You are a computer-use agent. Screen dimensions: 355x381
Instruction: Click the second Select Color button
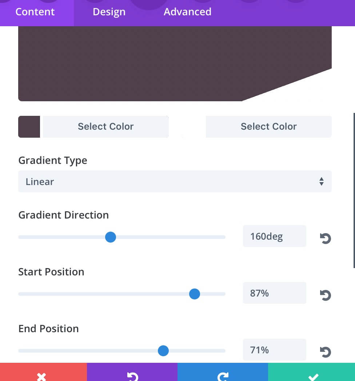(269, 127)
